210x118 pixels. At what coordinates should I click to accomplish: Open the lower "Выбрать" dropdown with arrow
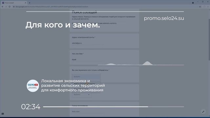(x=82, y=95)
